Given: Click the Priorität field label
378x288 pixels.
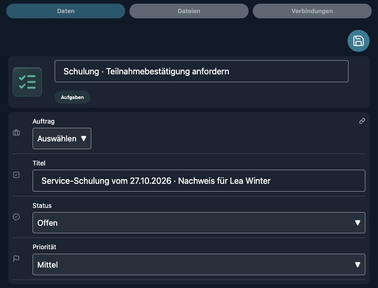Looking at the screenshot, I should 44,247.
